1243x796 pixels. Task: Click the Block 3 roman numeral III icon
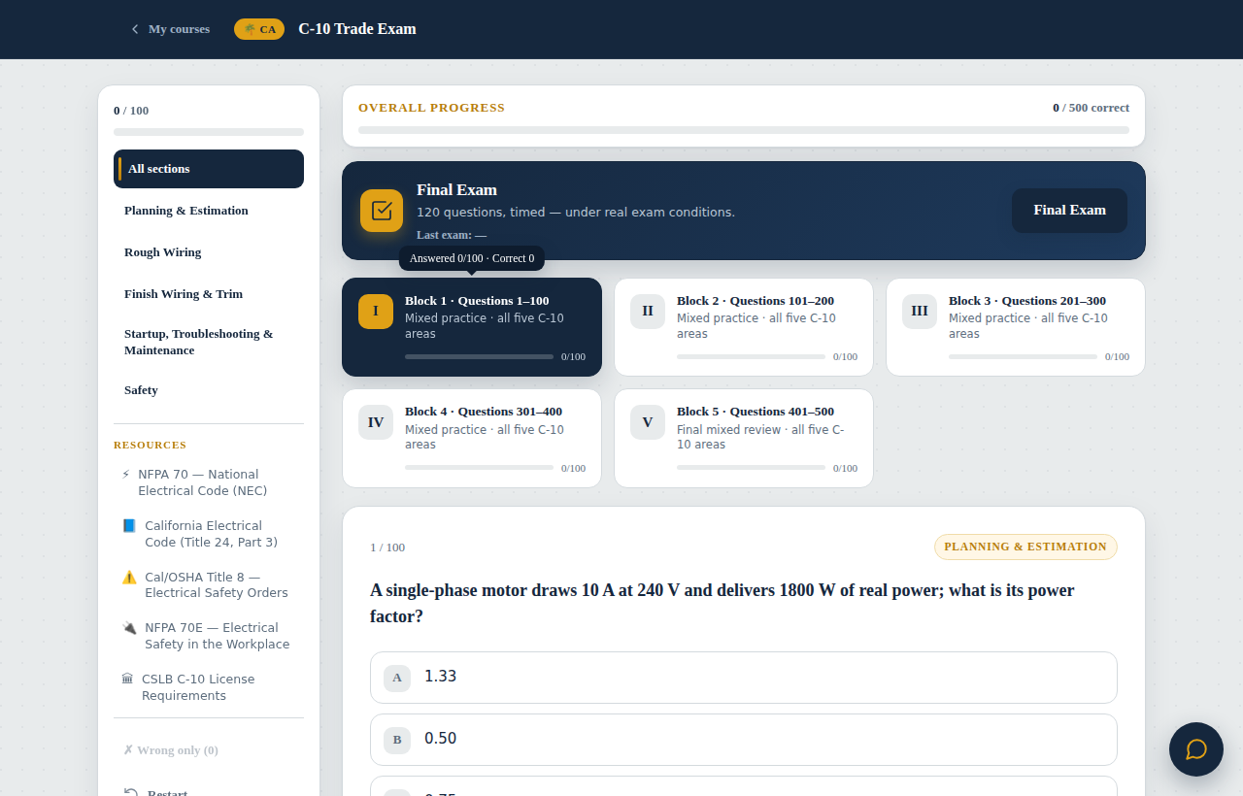point(920,312)
